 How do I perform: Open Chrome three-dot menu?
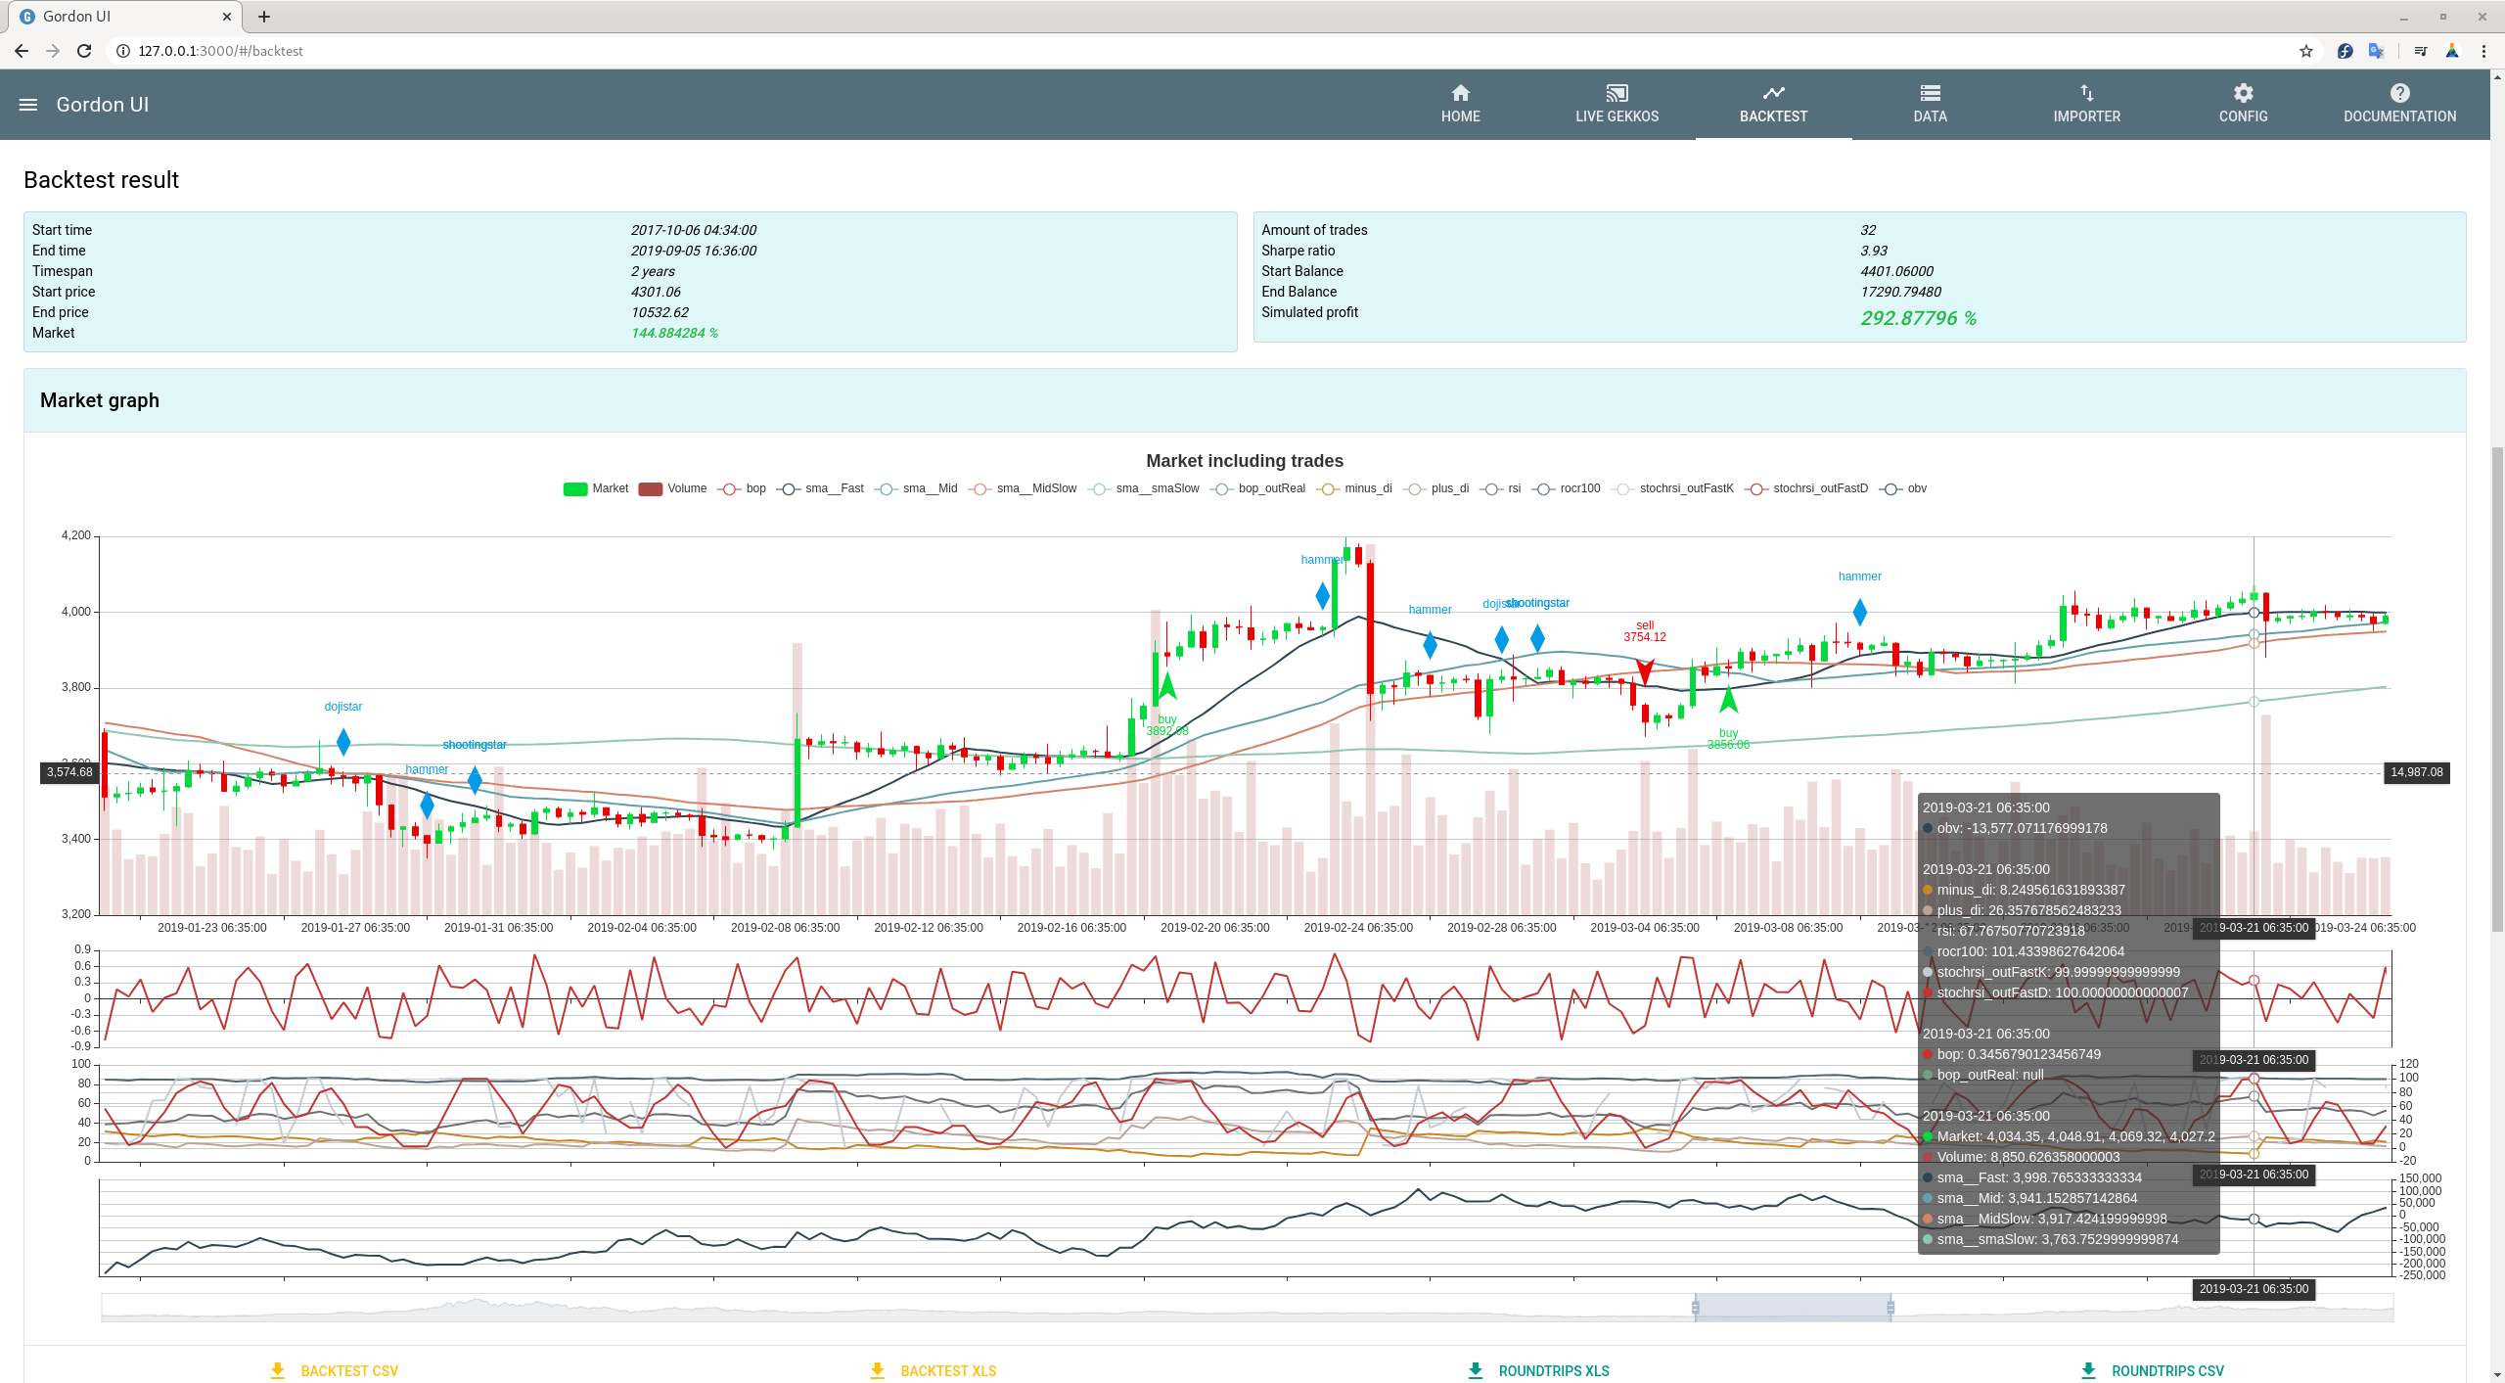[x=2483, y=51]
